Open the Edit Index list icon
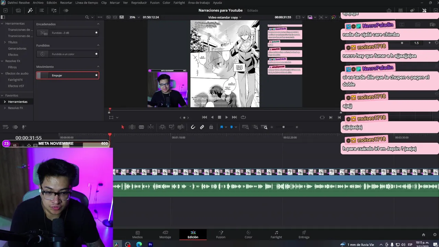The image size is (439, 247). (x=42, y=10)
